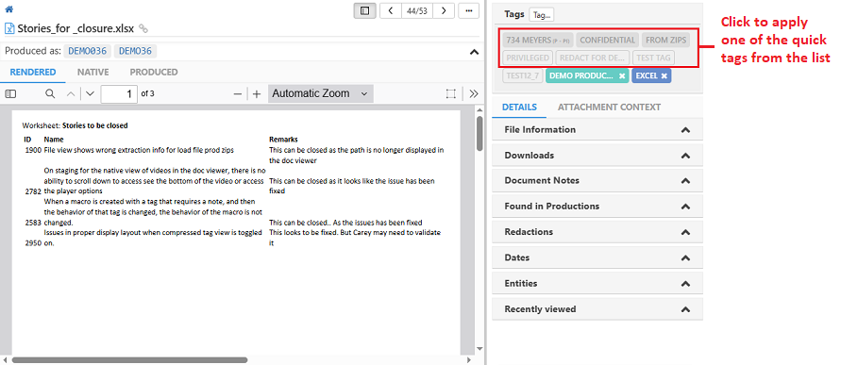This screenshot has width=841, height=365.
Task: Zoom out with the minus button
Action: (x=238, y=93)
